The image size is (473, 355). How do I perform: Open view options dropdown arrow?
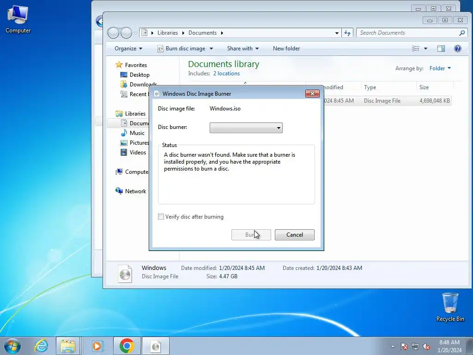425,48
